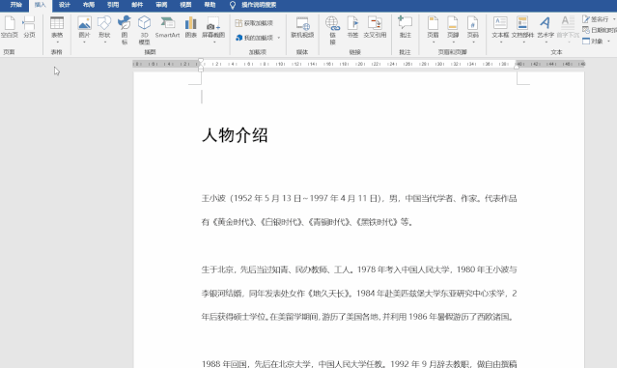
Task: Click the line starting 1988年回国
Action: (359, 364)
